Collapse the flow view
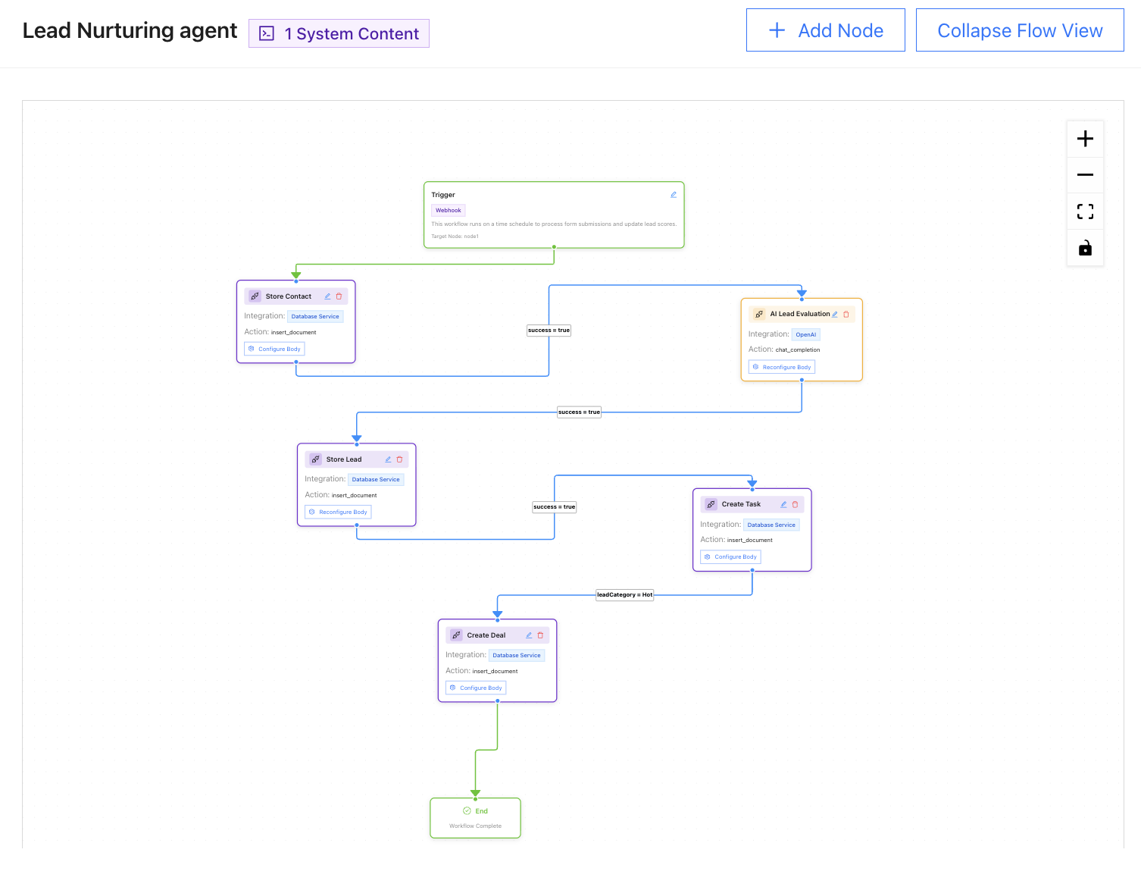 1019,30
